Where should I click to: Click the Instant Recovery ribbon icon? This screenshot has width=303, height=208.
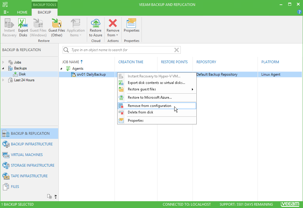pos(9,27)
